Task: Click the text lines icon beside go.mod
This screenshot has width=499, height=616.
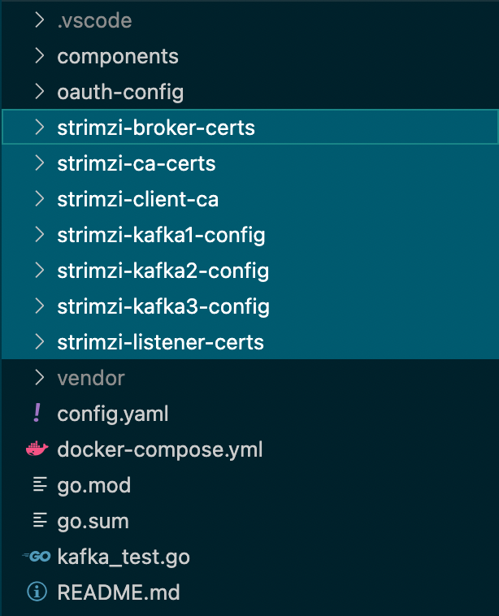Action: [37, 485]
